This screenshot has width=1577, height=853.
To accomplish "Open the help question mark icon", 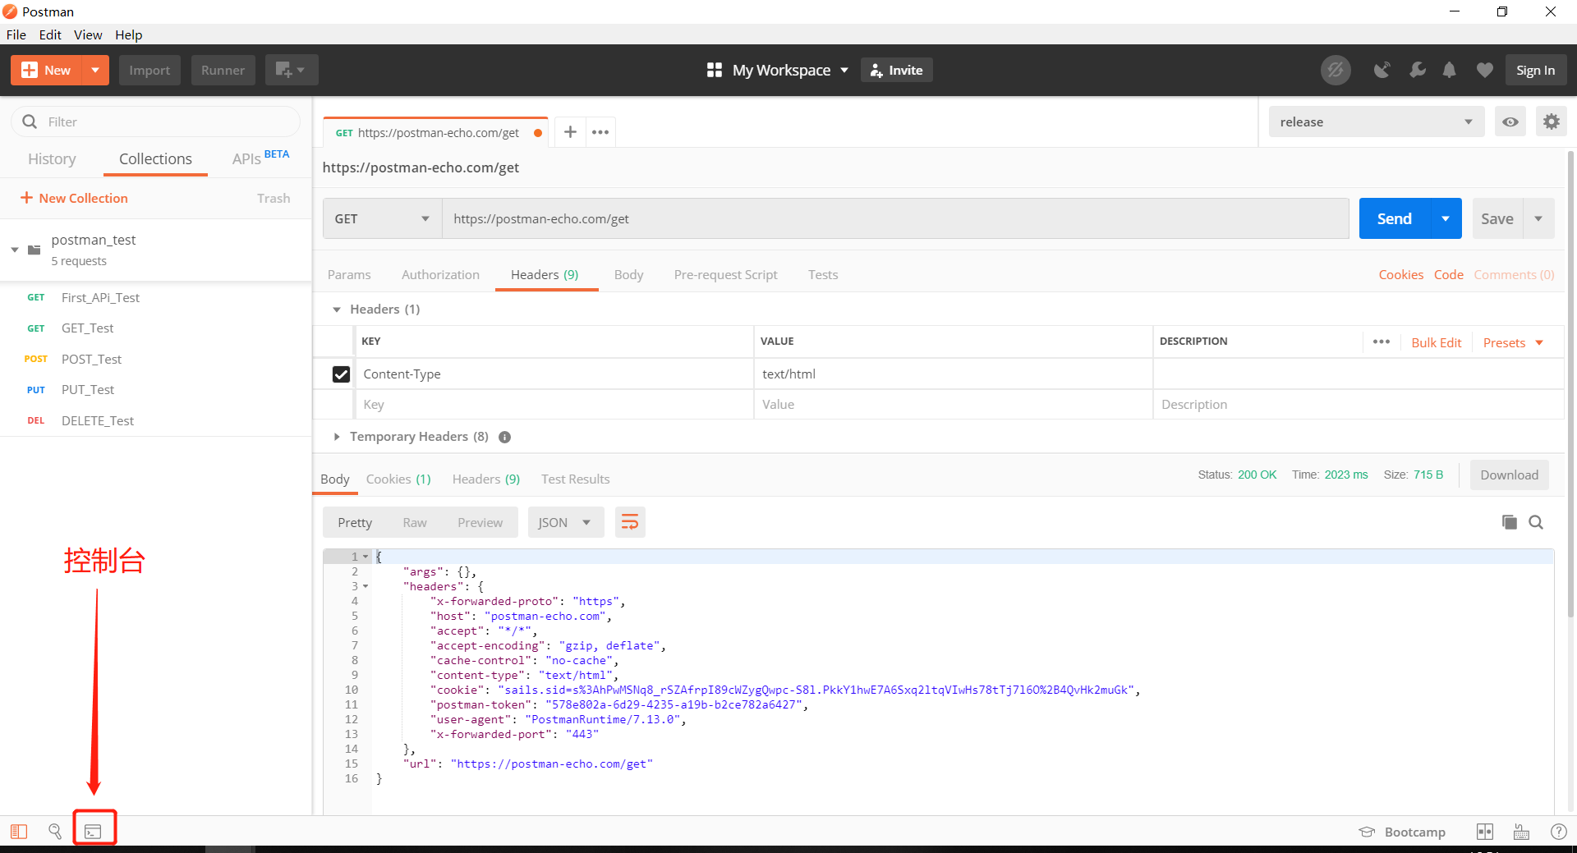I will pyautogui.click(x=1558, y=832).
